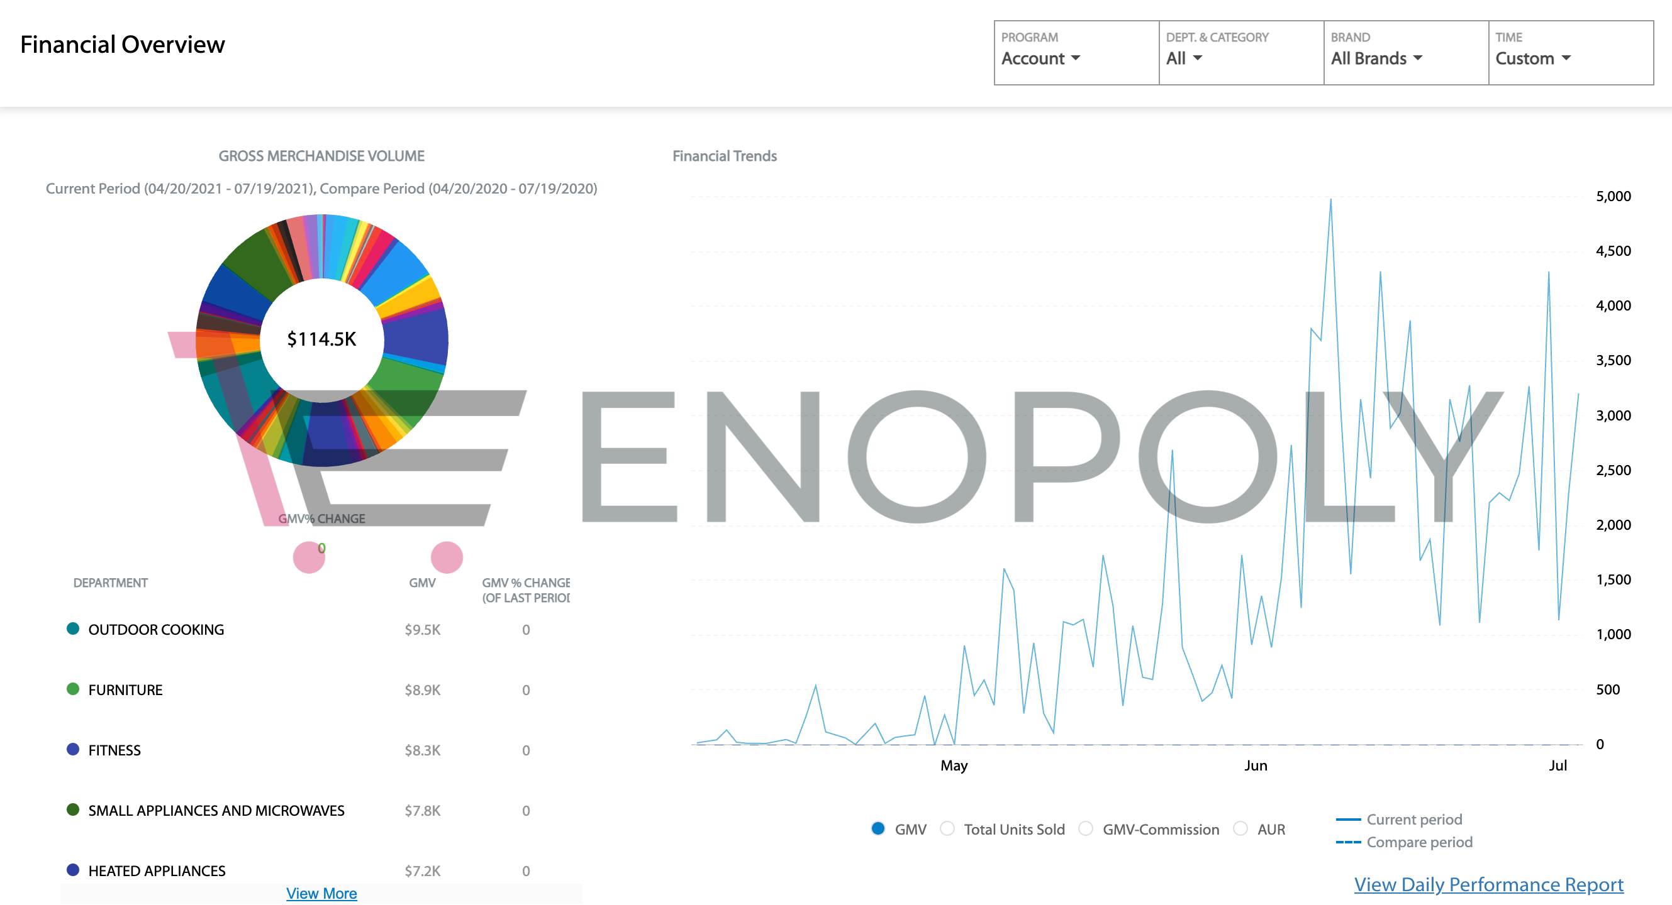Click the Outdoor Cooking teal color dot
This screenshot has height=905, width=1672.
(73, 628)
